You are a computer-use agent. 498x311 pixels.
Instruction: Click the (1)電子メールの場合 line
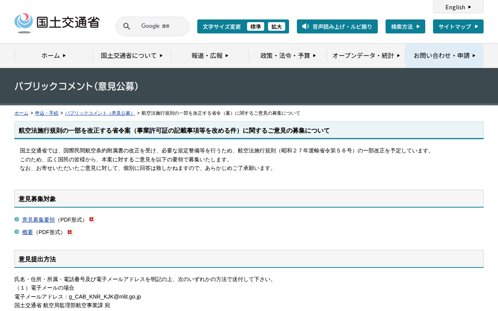coord(44,288)
